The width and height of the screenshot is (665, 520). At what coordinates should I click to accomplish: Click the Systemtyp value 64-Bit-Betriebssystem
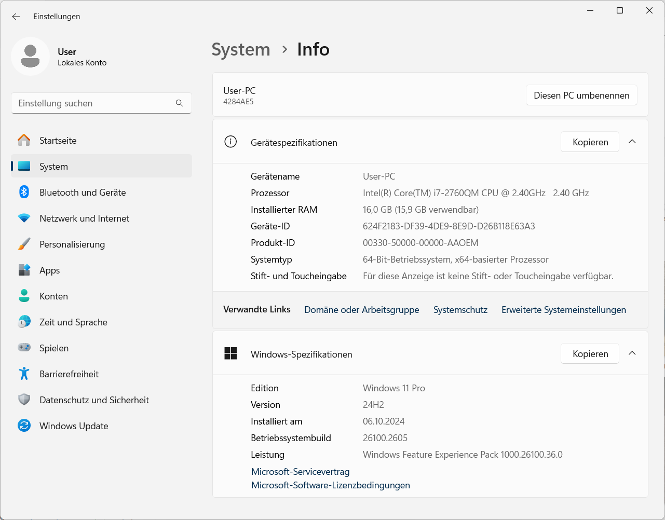coord(456,259)
